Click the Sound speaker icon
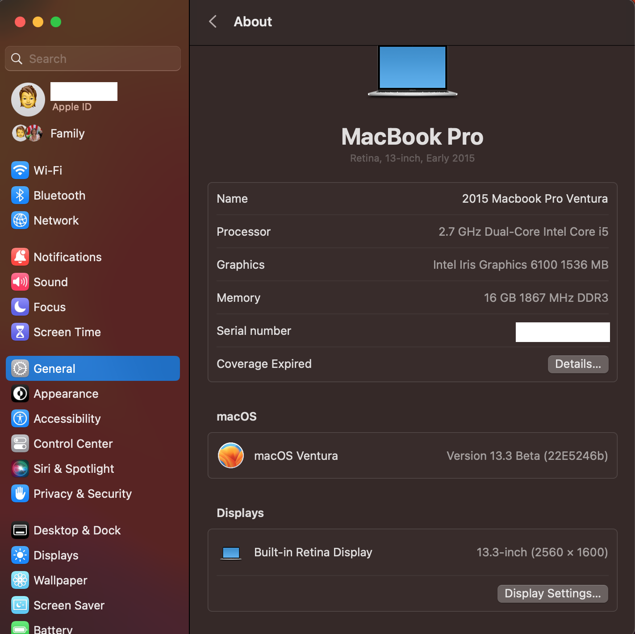 tap(20, 282)
